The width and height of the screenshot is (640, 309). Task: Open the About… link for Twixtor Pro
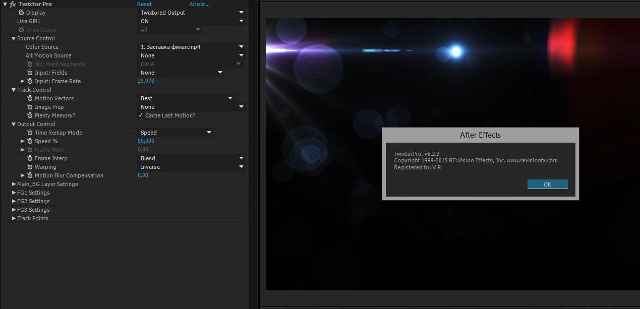(199, 4)
